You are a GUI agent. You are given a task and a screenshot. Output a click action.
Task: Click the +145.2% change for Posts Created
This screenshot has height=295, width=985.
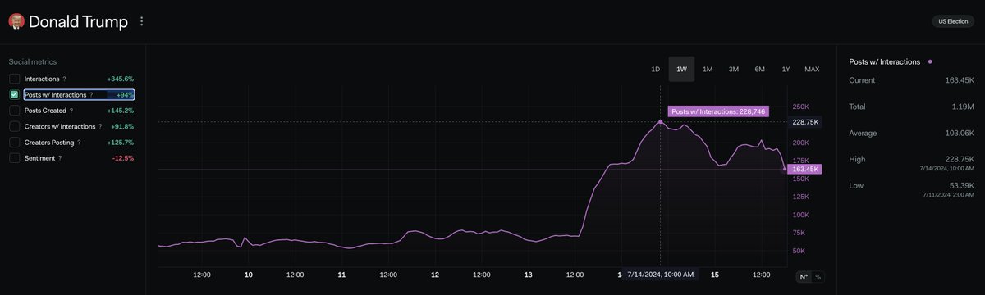pos(120,111)
